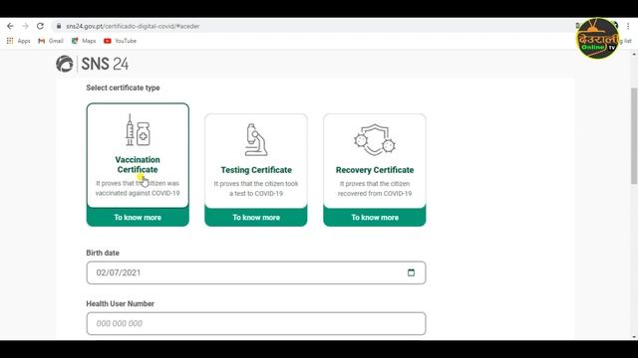Click the syringe and vial vaccination icon
Screen dimensions: 638x358
(138, 130)
